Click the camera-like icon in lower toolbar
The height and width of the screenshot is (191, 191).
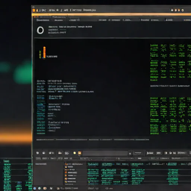point(44,153)
